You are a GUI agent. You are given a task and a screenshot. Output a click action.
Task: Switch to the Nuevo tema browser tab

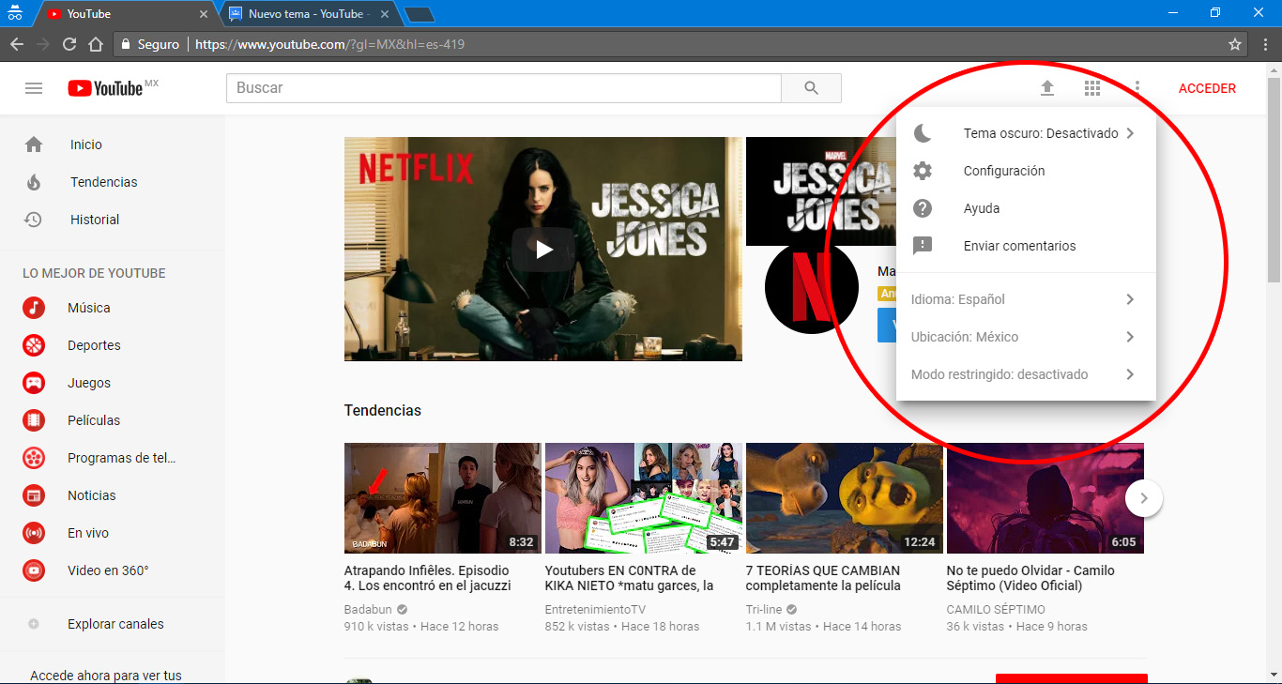point(310,14)
